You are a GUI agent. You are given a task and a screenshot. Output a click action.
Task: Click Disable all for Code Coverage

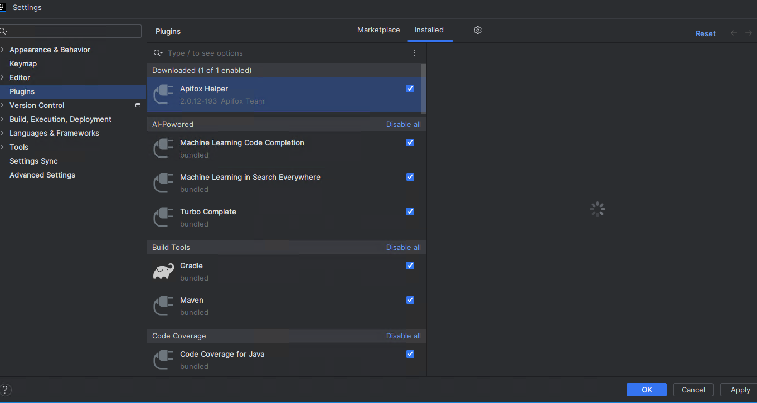point(404,336)
